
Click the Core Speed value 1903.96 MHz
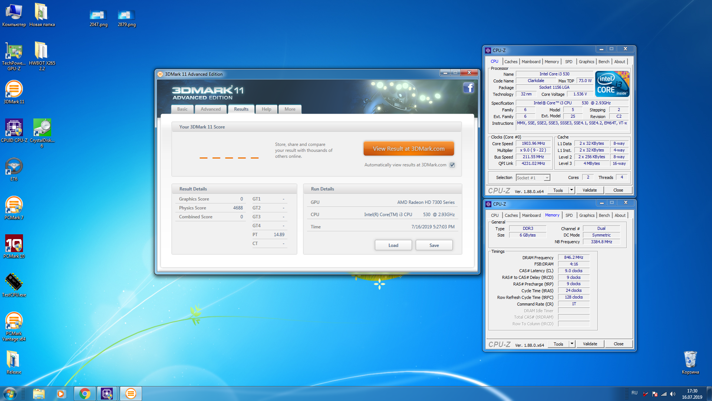pyautogui.click(x=533, y=144)
